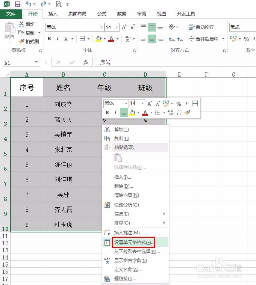
Task: Open dropdown arrow beside 合并后居中
Action: pos(223,39)
